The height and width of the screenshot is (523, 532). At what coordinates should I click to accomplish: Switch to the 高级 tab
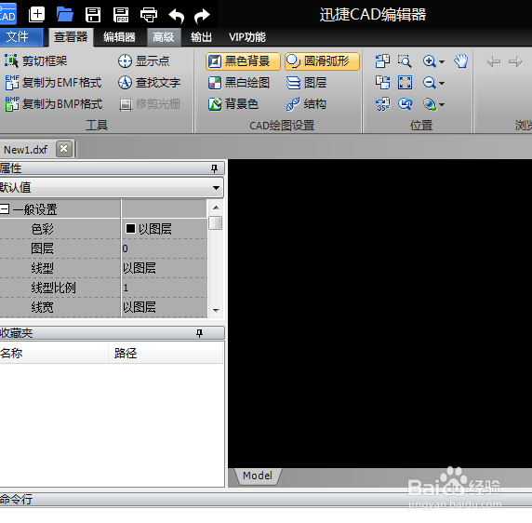(x=164, y=37)
